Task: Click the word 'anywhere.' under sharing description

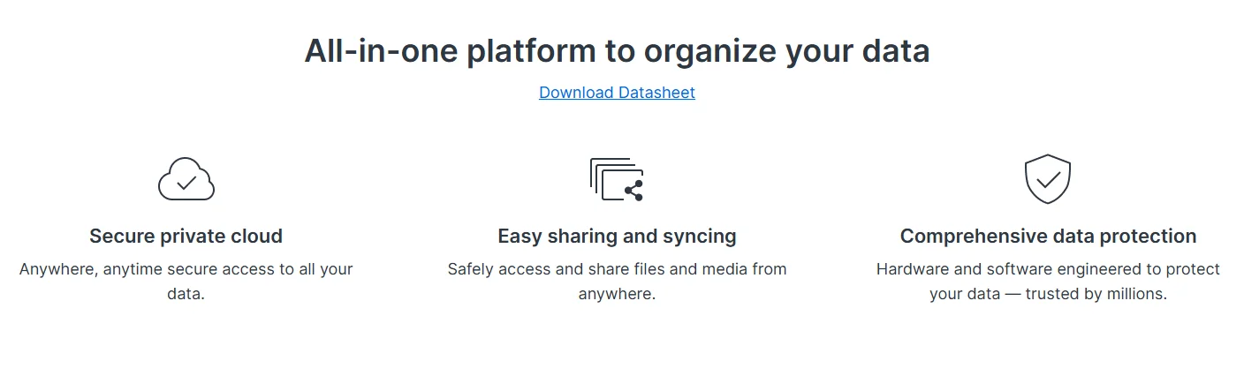Action: (617, 294)
